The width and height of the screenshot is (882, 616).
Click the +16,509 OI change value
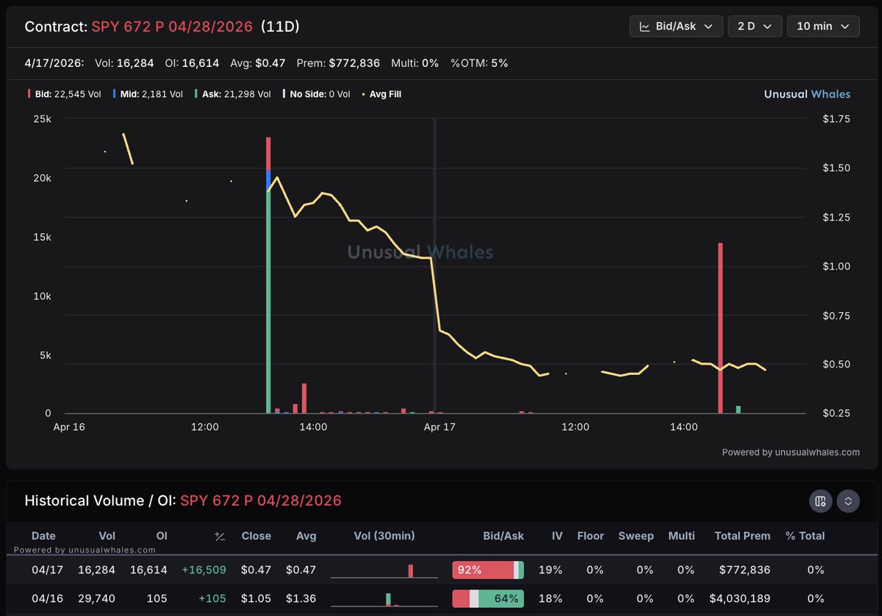click(x=204, y=570)
